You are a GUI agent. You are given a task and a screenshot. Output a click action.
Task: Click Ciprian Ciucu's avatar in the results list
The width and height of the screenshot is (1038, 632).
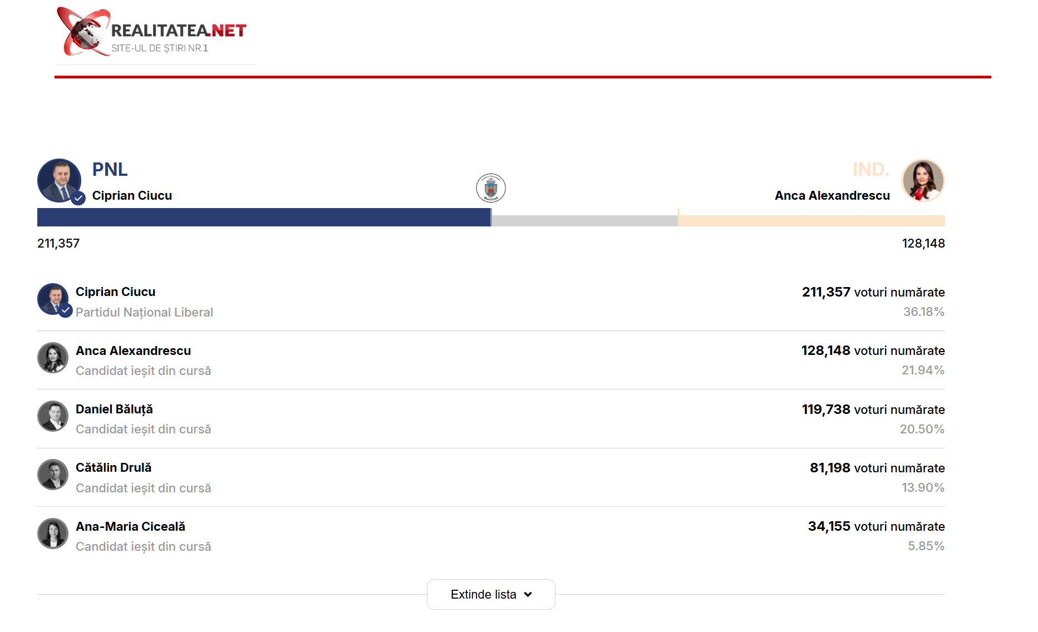(53, 299)
